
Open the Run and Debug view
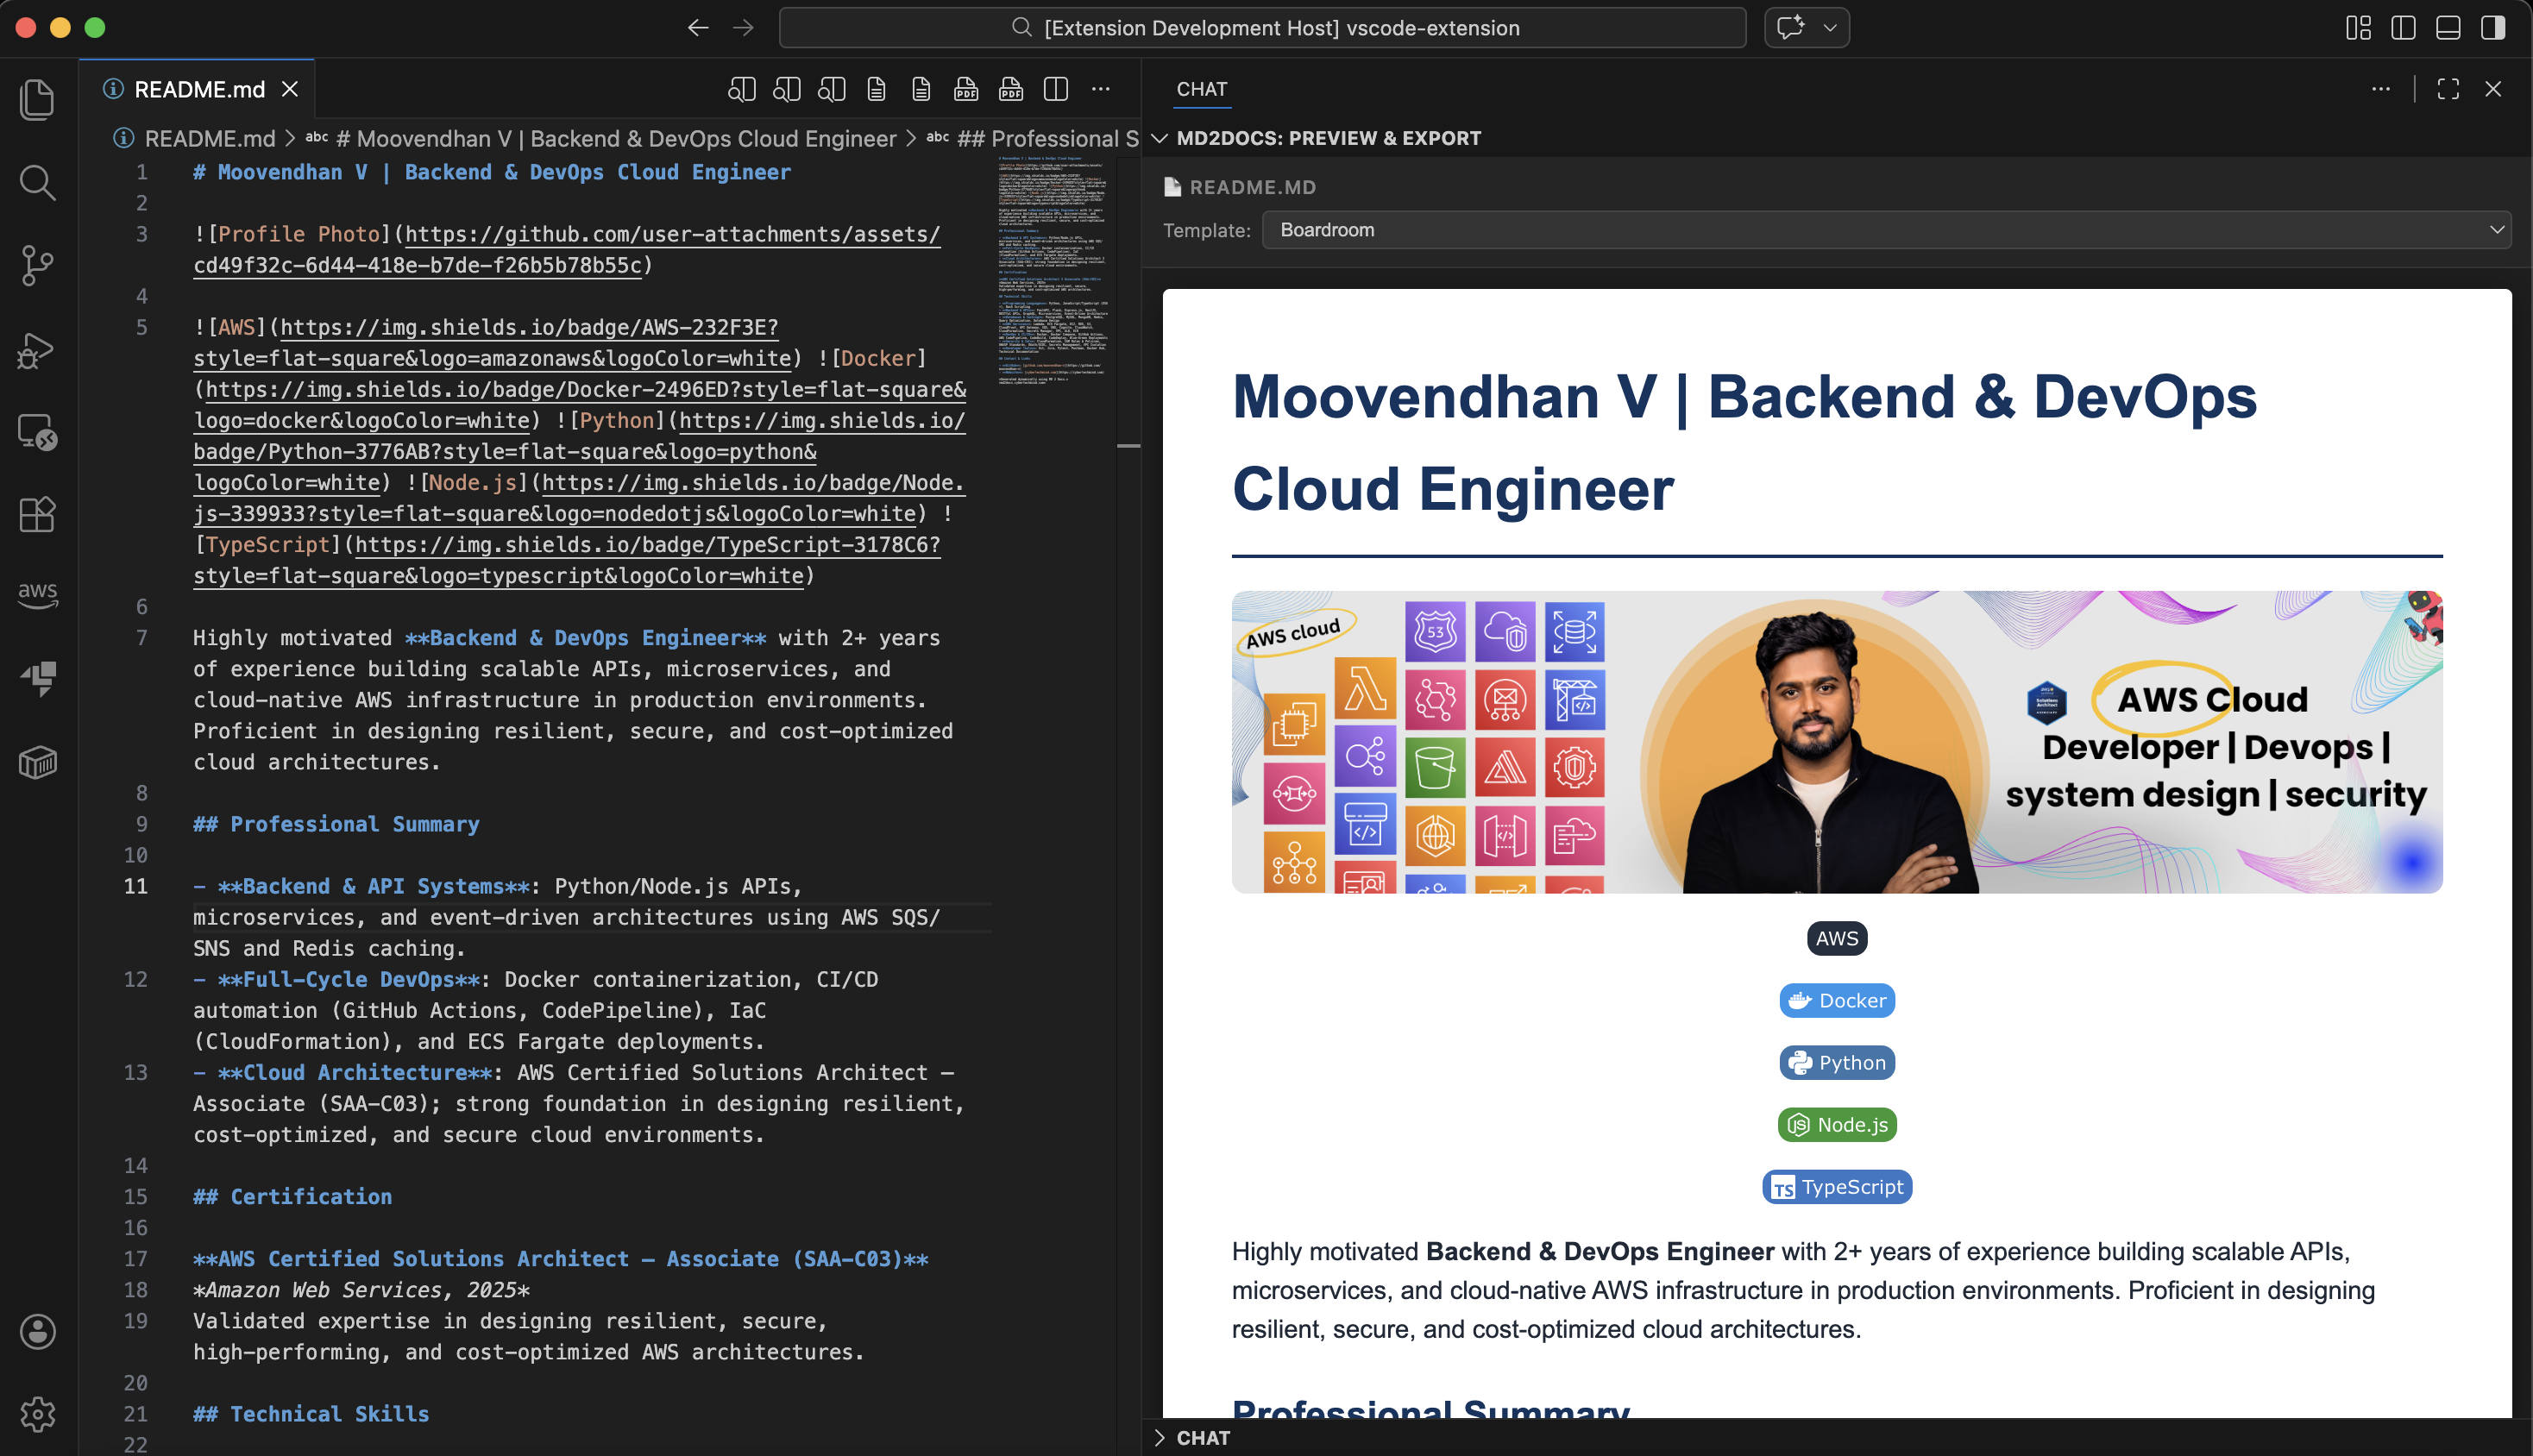[38, 349]
